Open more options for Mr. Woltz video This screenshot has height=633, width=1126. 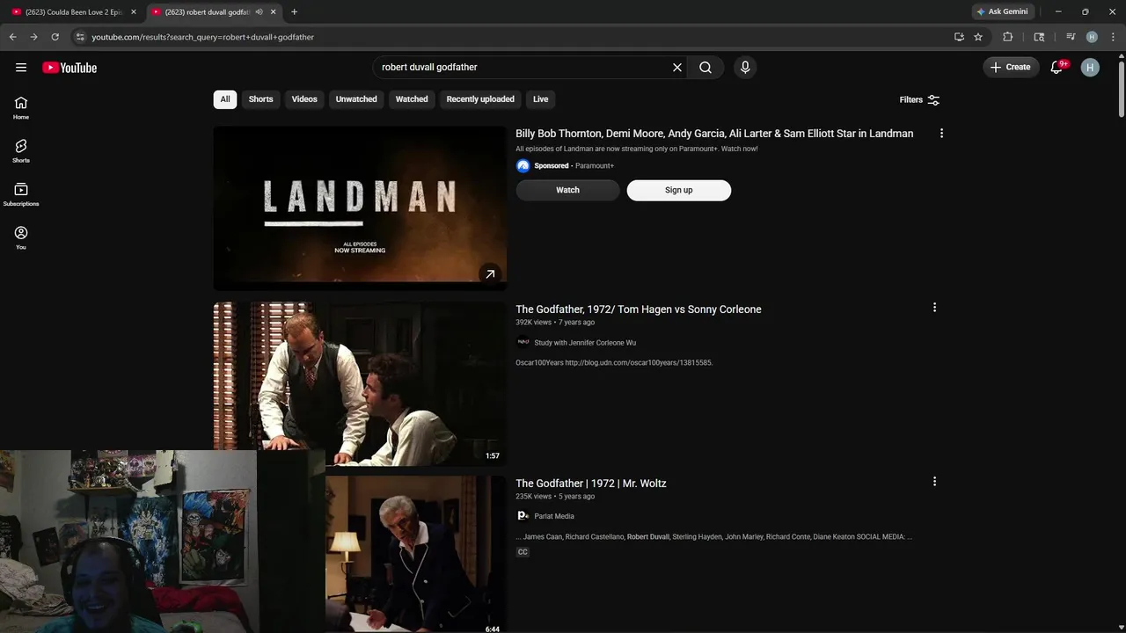(934, 482)
